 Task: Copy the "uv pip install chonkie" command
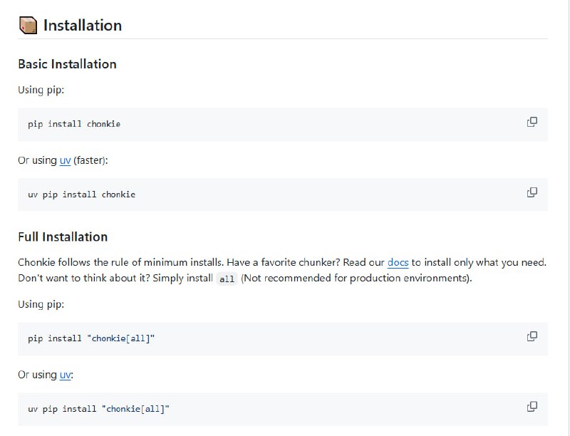(532, 192)
